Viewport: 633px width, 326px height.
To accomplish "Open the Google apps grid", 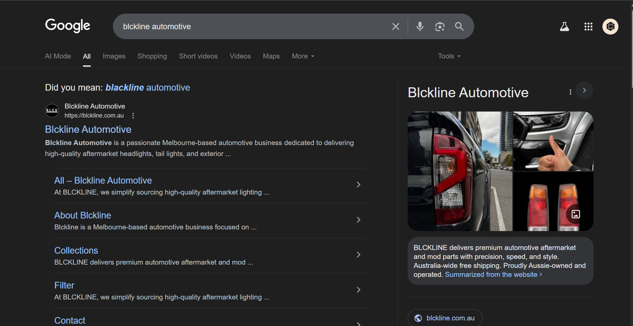I will tap(588, 27).
